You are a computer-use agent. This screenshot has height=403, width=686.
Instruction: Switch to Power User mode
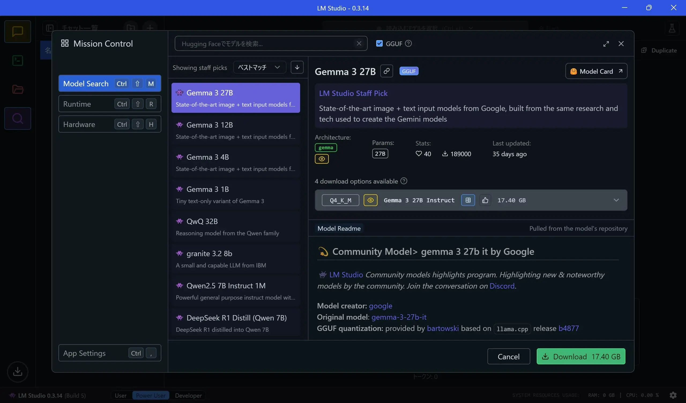[x=151, y=395]
